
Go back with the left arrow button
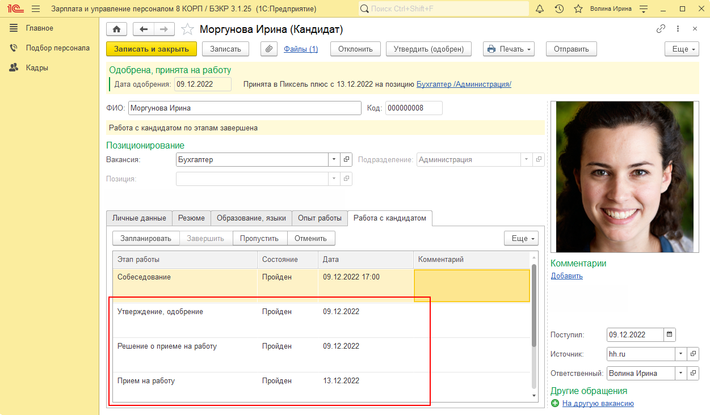click(x=143, y=29)
